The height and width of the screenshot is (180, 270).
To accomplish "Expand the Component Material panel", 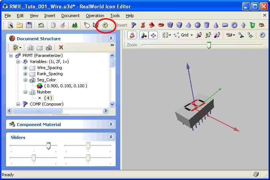I will click(111, 124).
